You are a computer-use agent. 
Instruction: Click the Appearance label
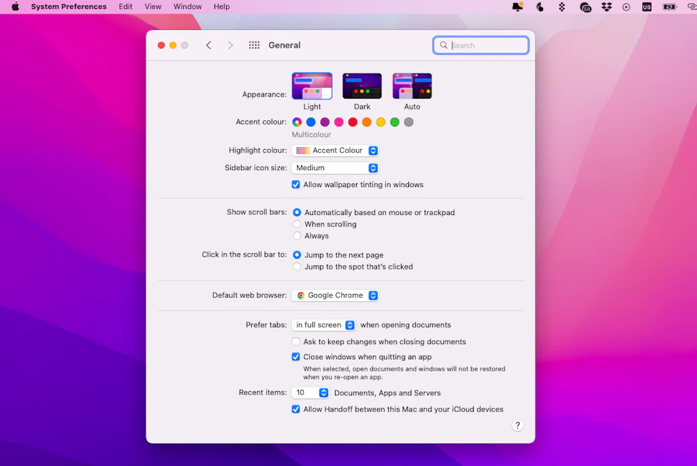[x=265, y=94]
